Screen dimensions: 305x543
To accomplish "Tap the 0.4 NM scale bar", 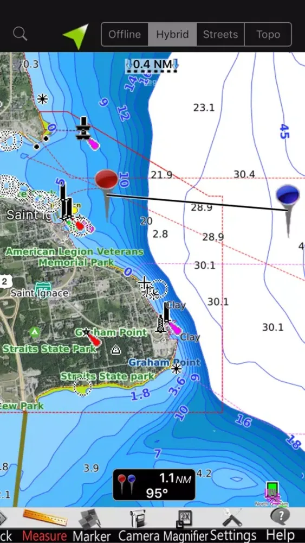I will click(x=152, y=65).
